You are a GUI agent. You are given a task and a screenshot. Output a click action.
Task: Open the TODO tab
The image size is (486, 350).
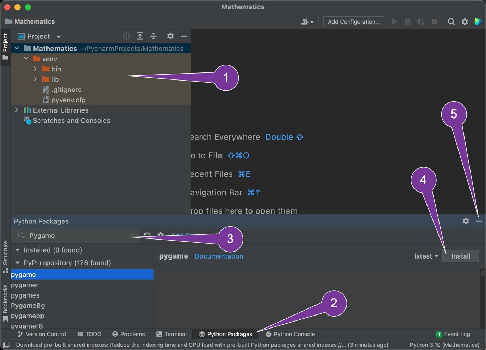[x=89, y=334]
